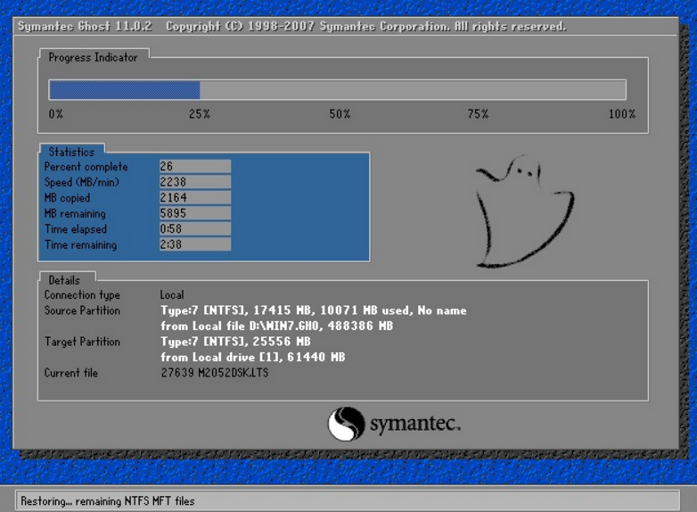Click the blue progress bar fill
Viewport: 697px width, 512px height.
[125, 90]
